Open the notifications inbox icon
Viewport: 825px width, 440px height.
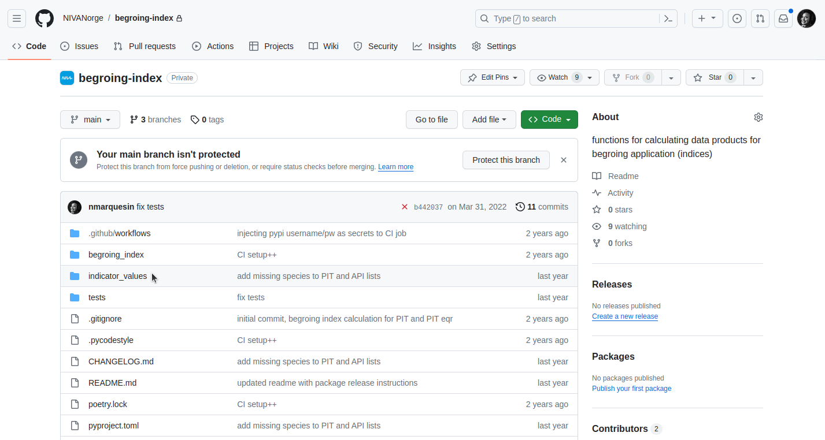(783, 18)
